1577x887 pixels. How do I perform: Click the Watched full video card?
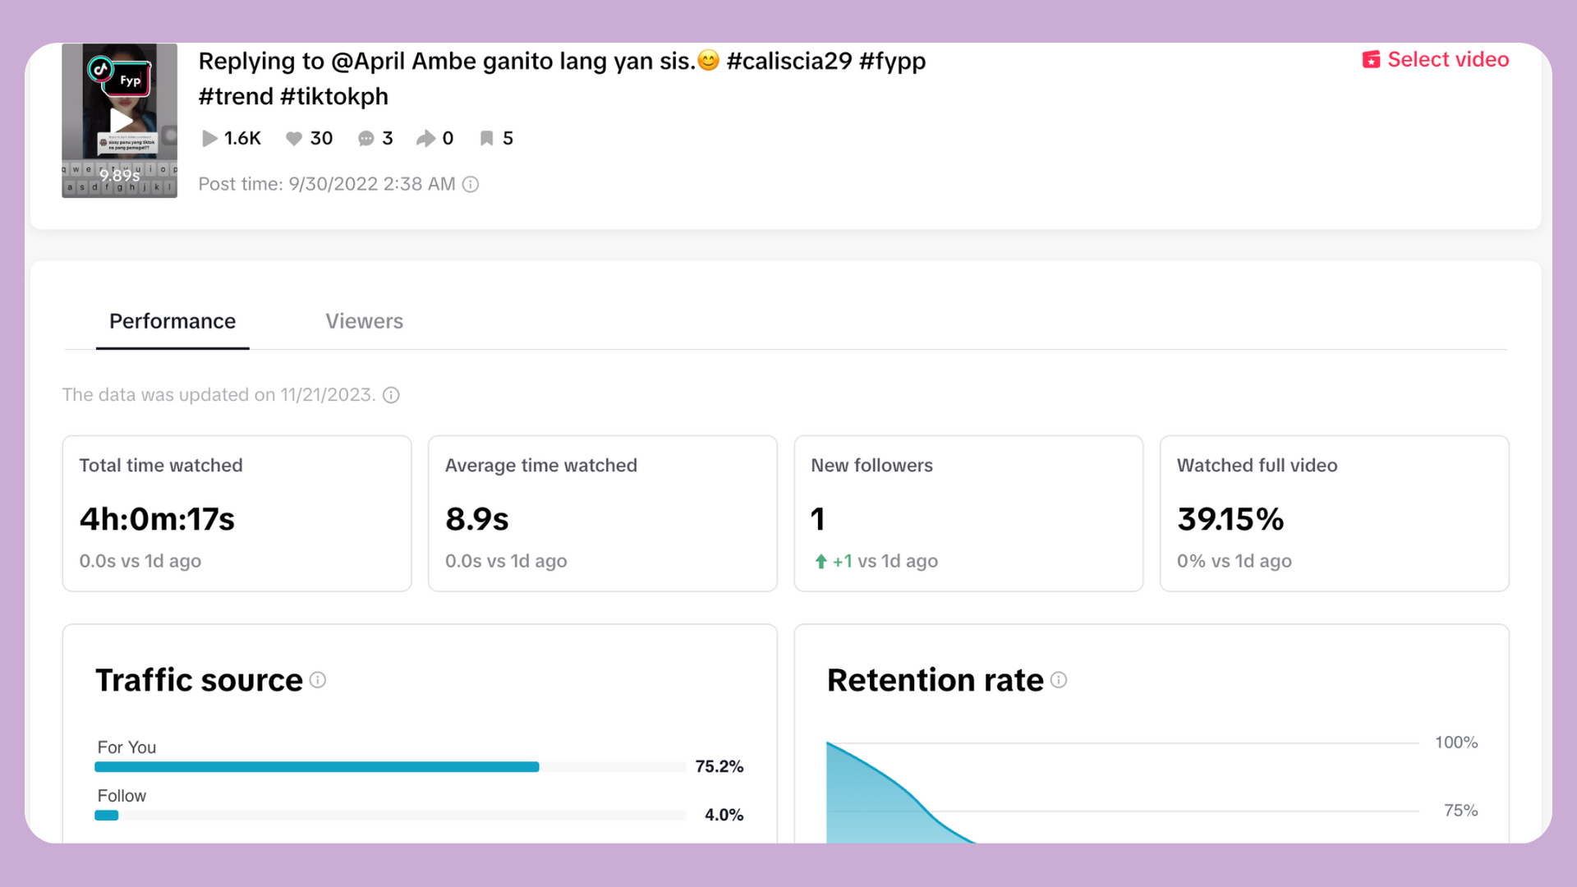point(1334,513)
